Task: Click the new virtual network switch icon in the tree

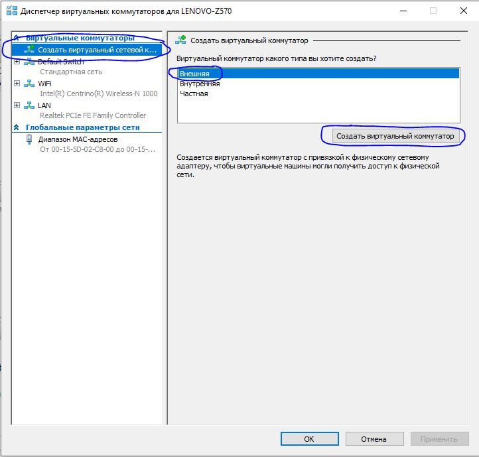Action: pos(29,49)
